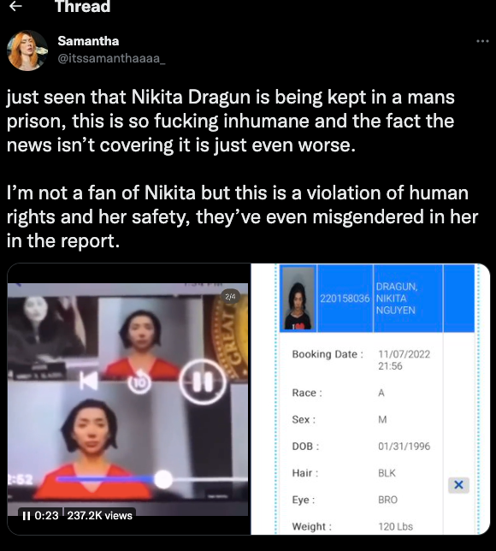
Task: Rewind 10 seconds in the recorded video
Action: pos(139,382)
